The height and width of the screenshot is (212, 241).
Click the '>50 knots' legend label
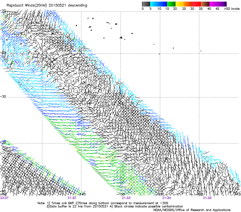(232, 9)
